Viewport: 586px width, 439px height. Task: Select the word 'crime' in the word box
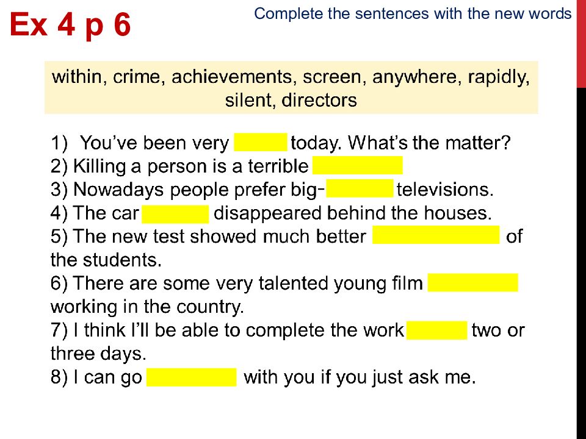click(x=137, y=77)
